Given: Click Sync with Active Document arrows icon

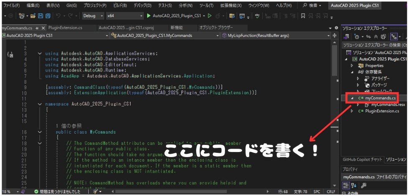Looking at the screenshot, I should pyautogui.click(x=368, y=36).
